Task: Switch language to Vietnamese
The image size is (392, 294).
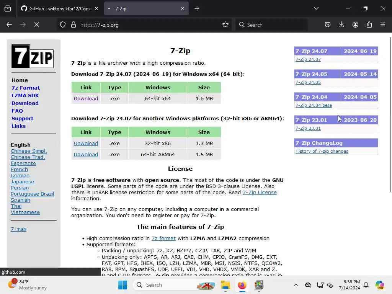Action: (x=25, y=212)
